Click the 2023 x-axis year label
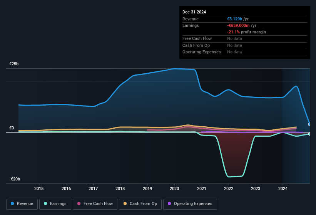Viewport: 316px width, 215px height. 256,189
